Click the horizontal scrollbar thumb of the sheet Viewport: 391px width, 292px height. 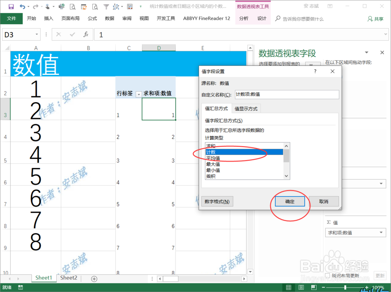pyautogui.click(x=170, y=279)
